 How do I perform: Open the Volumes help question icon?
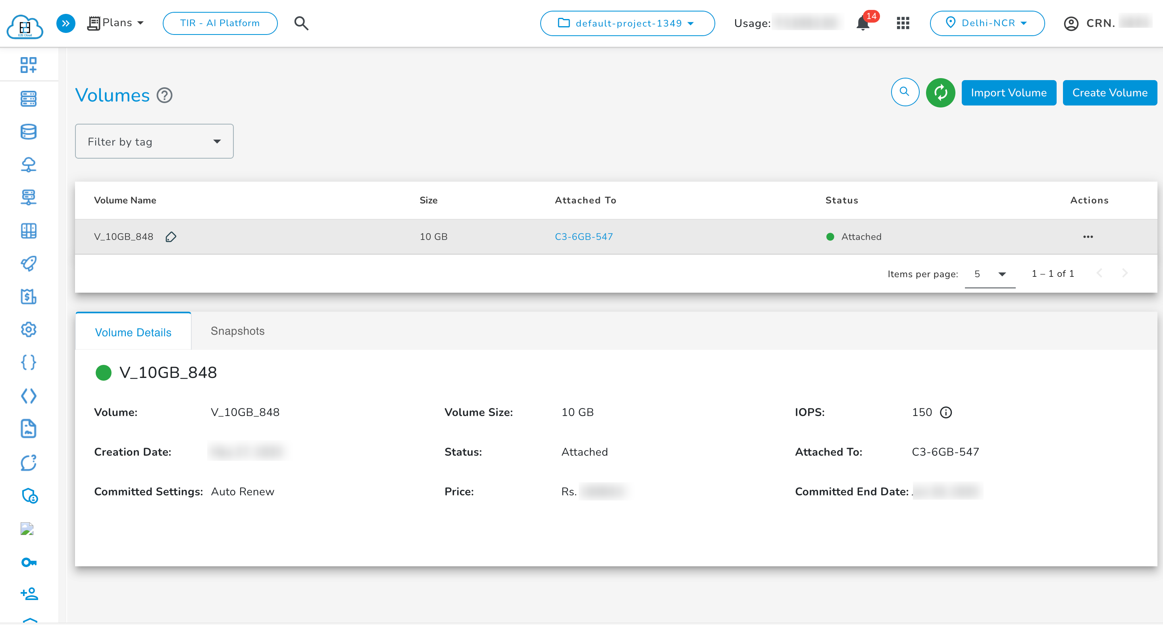(x=164, y=96)
